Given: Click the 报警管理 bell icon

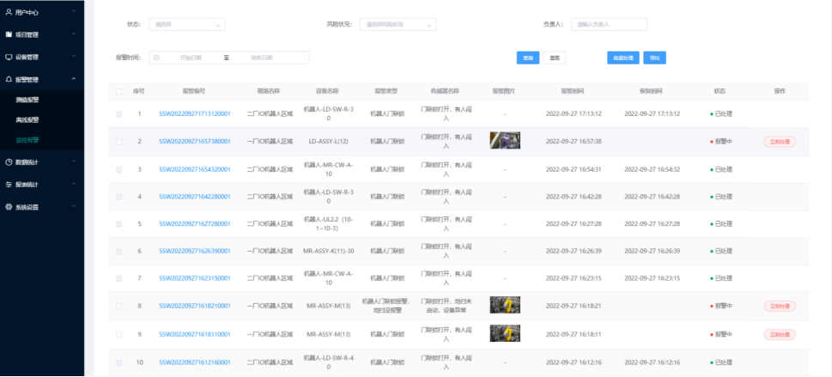Looking at the screenshot, I should click(x=9, y=79).
